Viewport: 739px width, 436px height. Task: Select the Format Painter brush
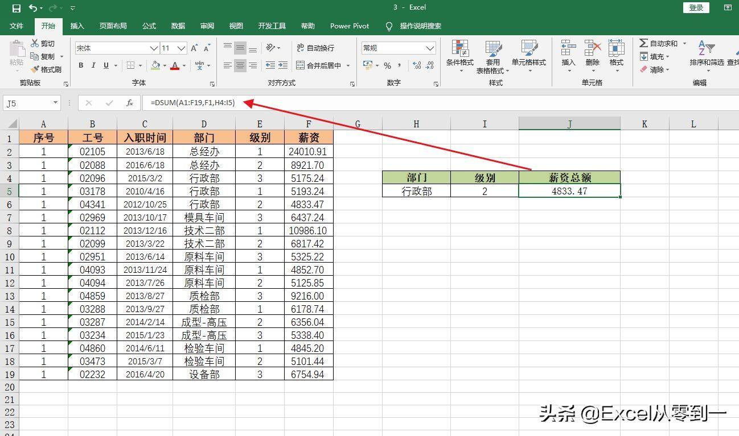[46, 69]
